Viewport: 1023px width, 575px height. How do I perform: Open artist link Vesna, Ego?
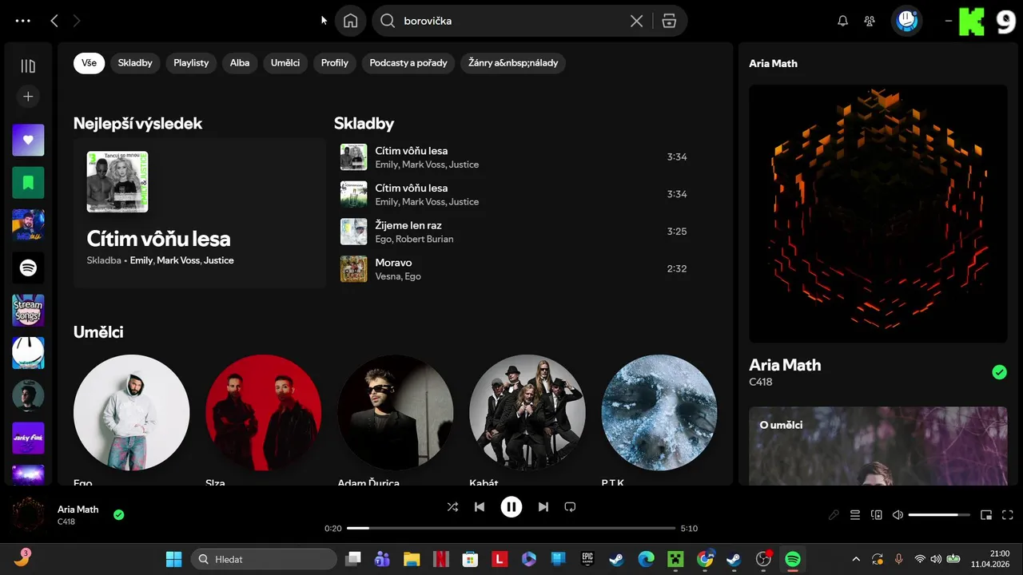click(398, 276)
